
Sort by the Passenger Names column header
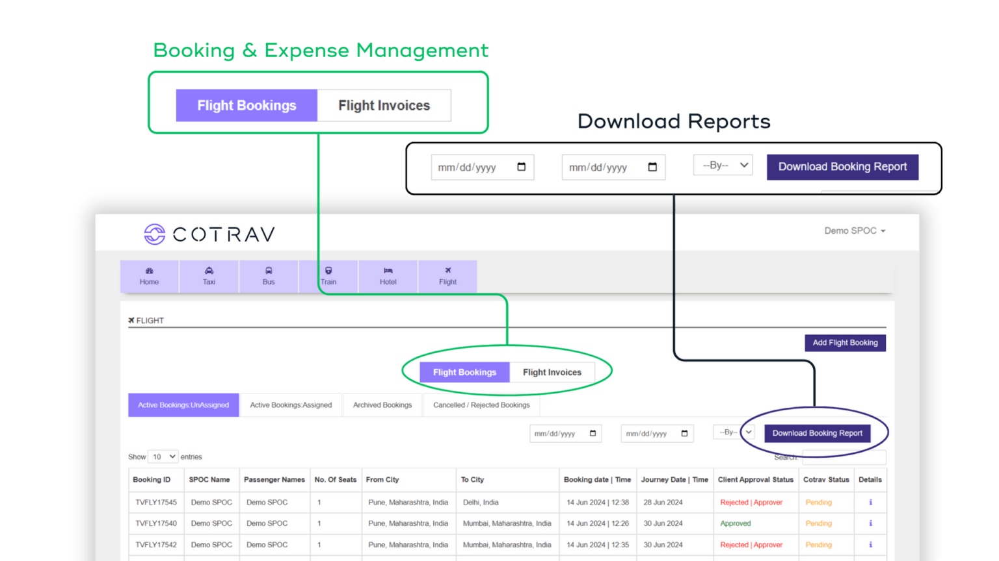pos(274,480)
